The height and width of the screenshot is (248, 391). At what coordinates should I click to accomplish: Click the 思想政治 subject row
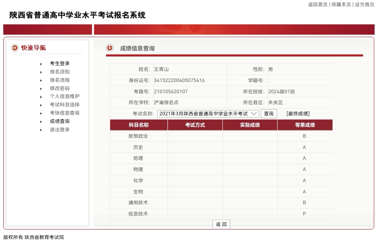click(138, 136)
